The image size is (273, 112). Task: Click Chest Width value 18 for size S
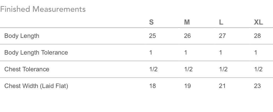click(x=152, y=86)
